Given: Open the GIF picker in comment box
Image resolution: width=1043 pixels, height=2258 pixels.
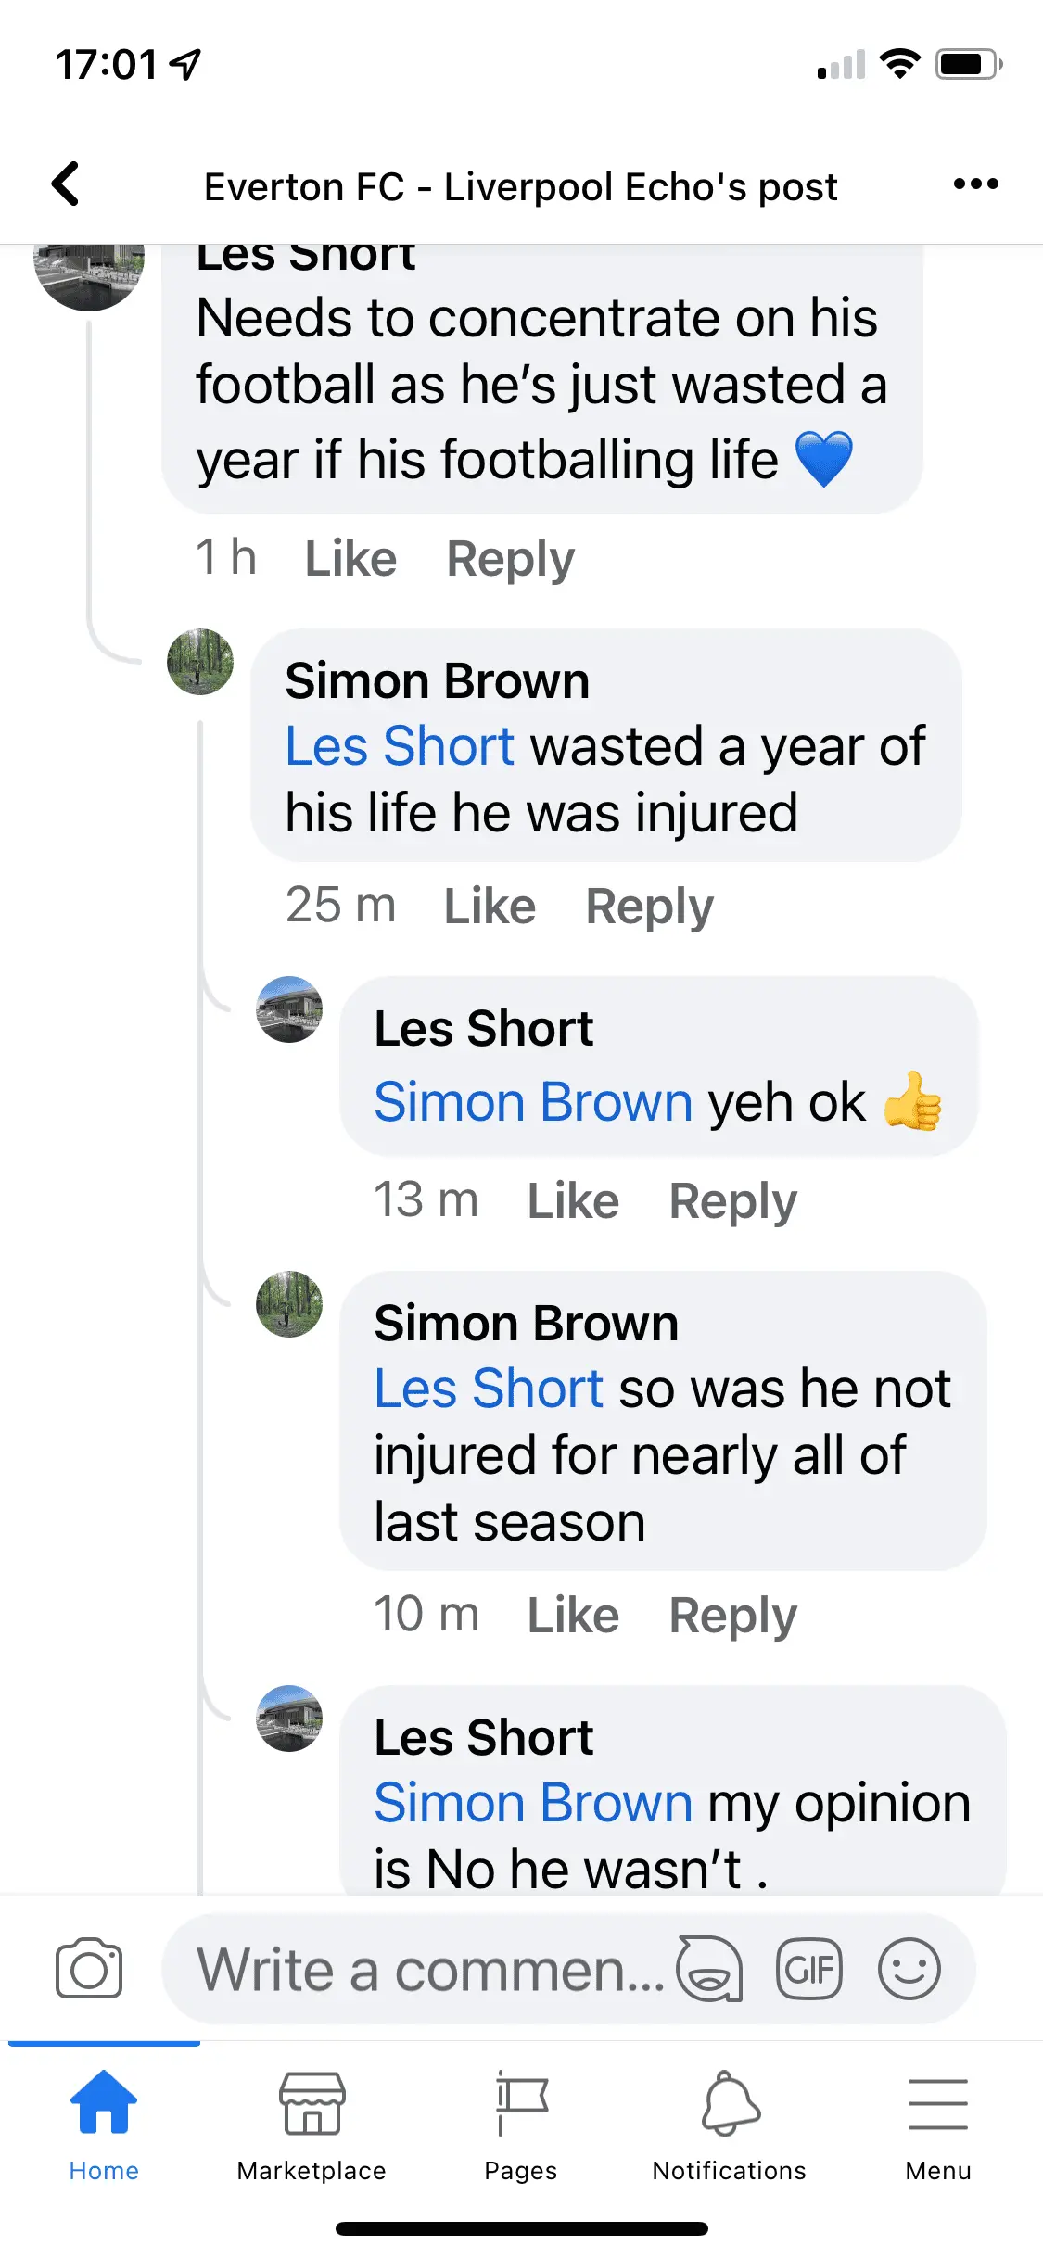Looking at the screenshot, I should coord(808,1969).
